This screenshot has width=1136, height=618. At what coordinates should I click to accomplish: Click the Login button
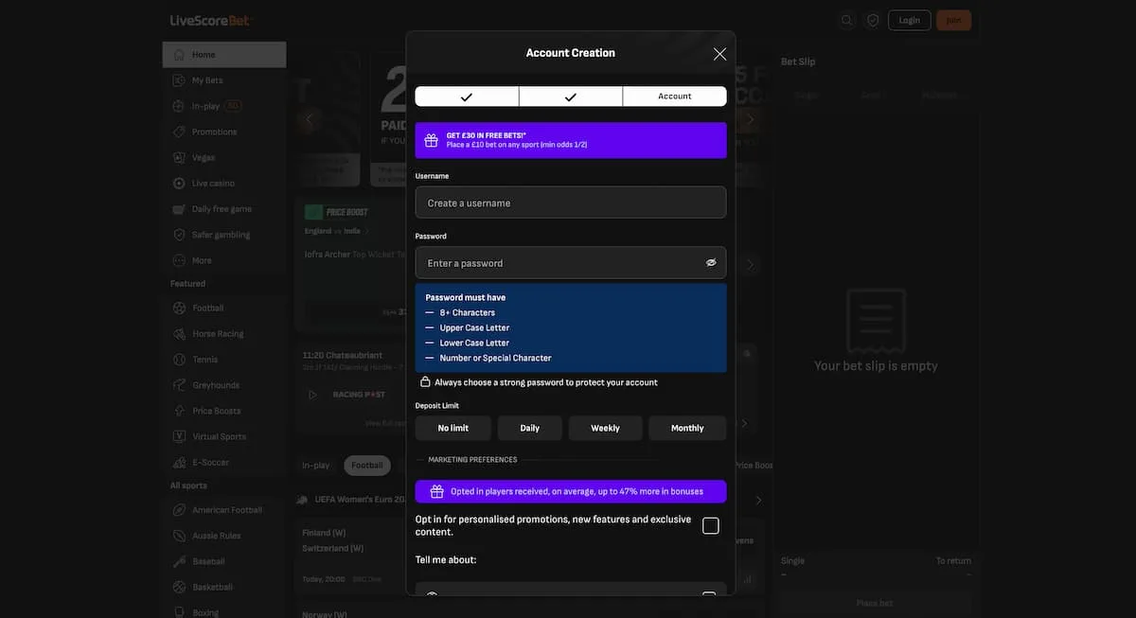click(x=910, y=20)
